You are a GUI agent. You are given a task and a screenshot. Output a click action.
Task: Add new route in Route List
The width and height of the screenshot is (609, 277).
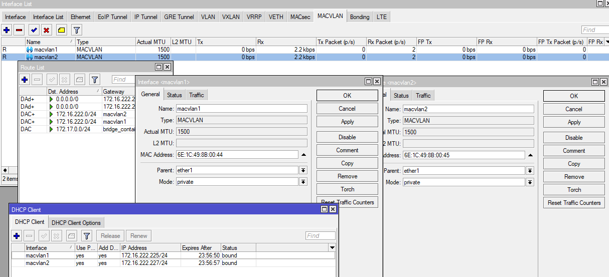(x=25, y=79)
